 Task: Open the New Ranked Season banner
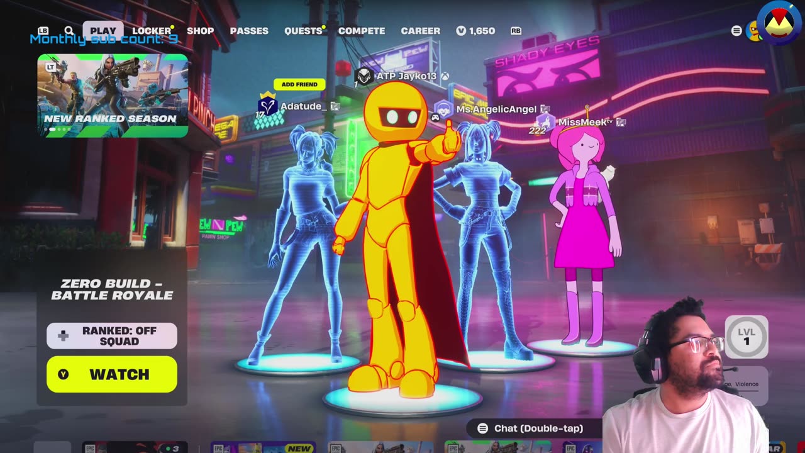113,96
